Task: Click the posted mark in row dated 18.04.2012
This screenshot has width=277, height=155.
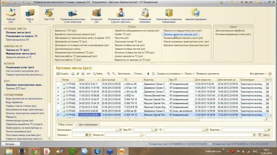Action: [58, 88]
